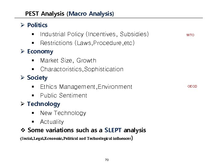Click the arrow bullet beside Economy
Viewport: 217px width, 163px height.
(x=23, y=52)
